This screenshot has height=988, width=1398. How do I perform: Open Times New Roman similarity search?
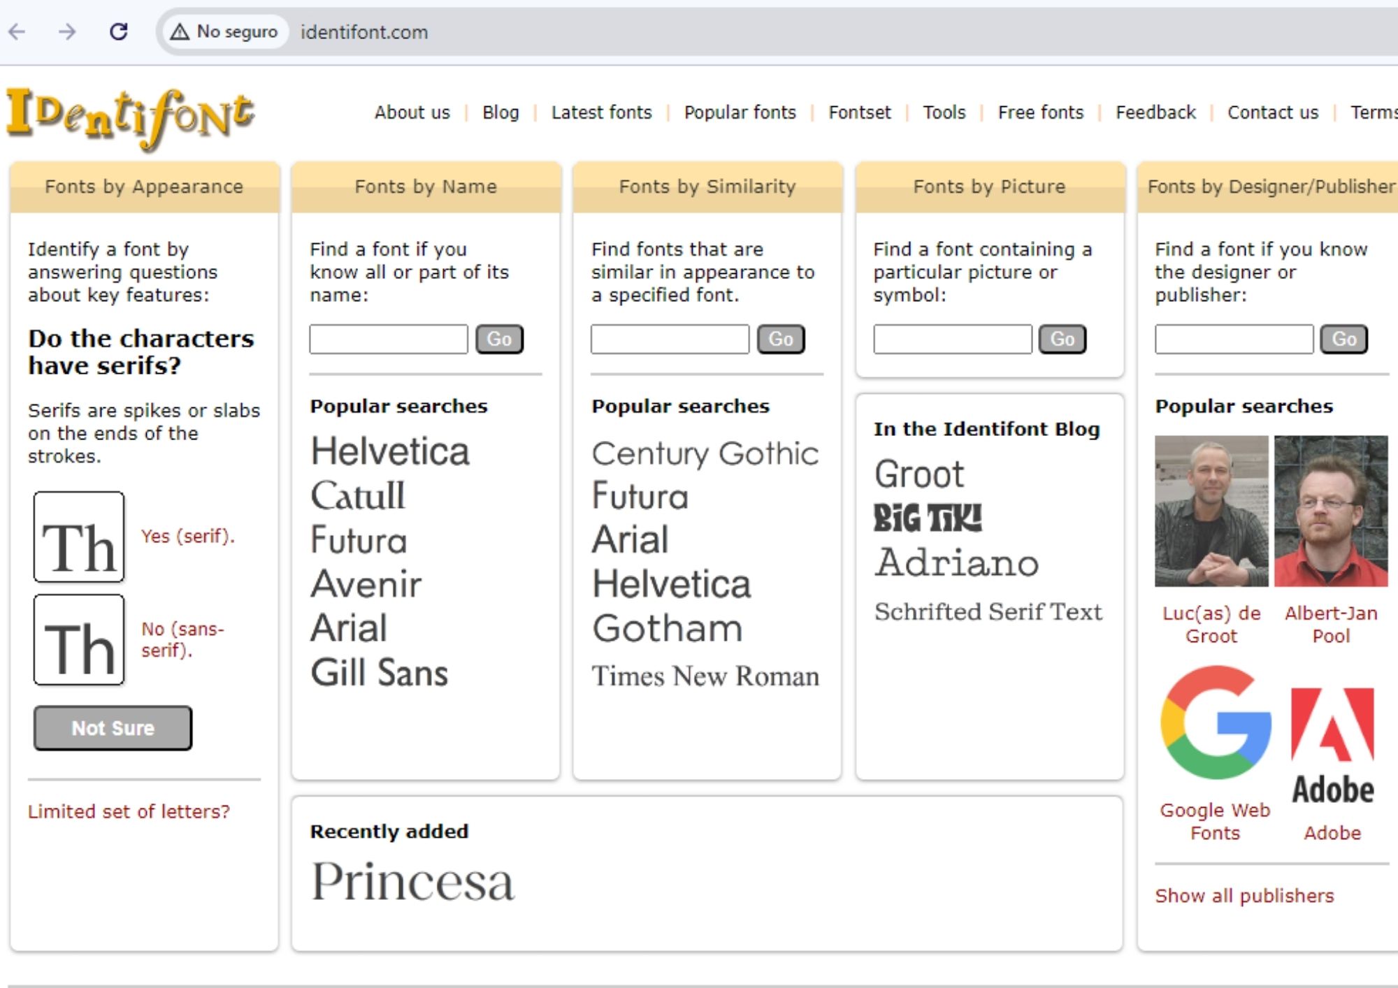(705, 676)
